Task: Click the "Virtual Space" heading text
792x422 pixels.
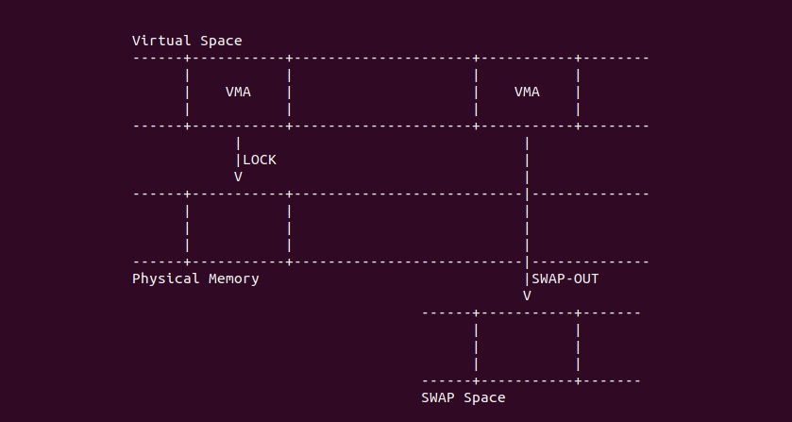Action: point(187,41)
